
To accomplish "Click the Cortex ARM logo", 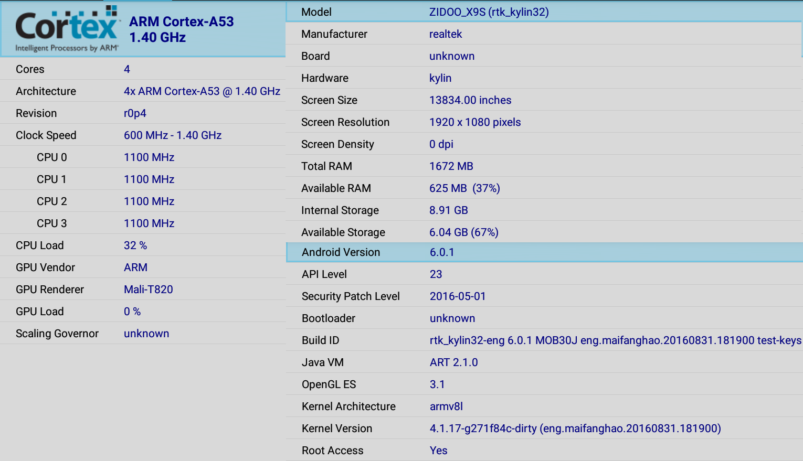I will [x=67, y=29].
